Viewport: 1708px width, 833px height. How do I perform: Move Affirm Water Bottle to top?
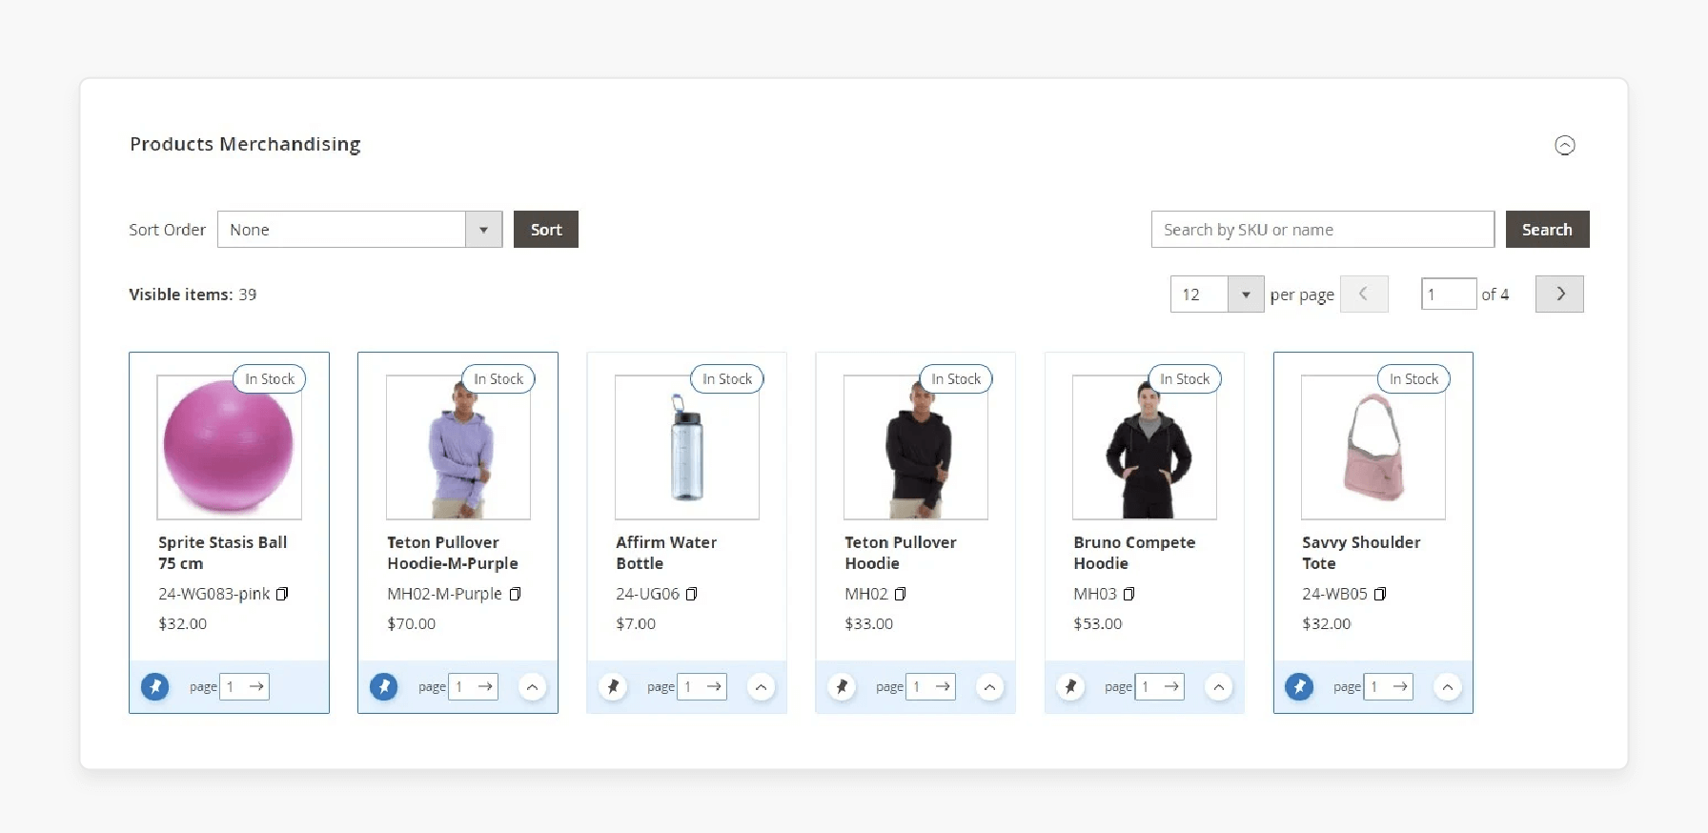point(762,686)
